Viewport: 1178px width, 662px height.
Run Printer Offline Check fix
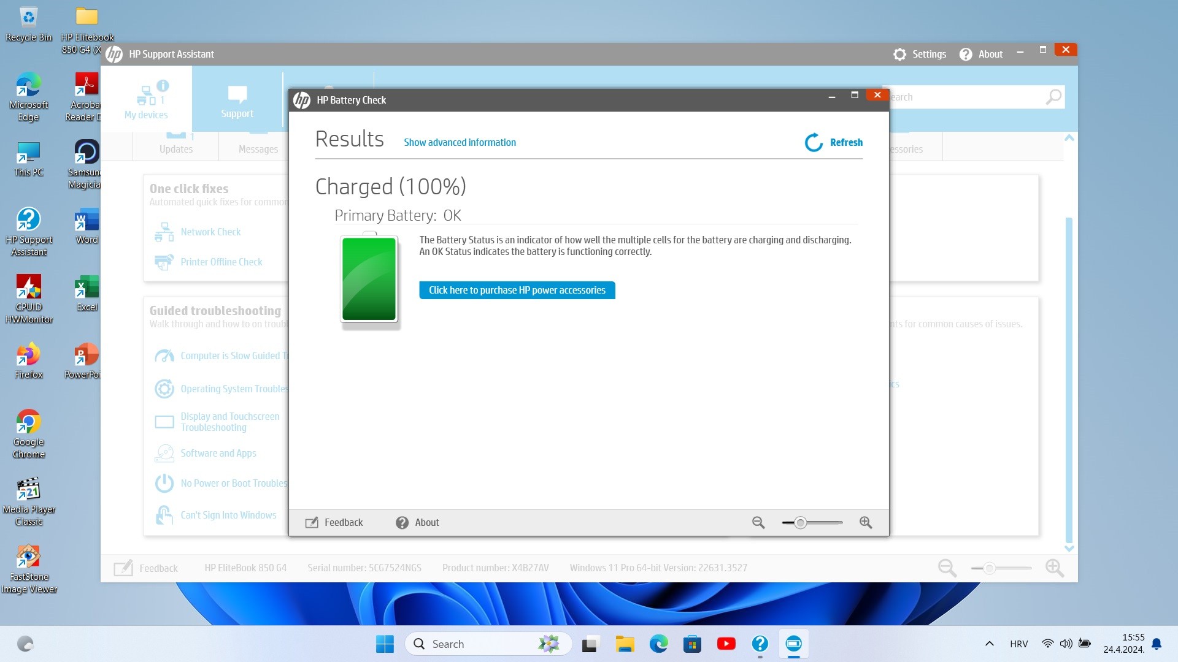coord(221,262)
